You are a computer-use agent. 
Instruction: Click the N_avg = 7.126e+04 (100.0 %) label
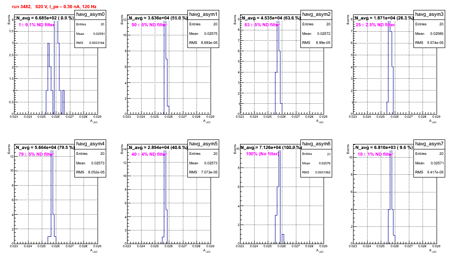[271, 148]
